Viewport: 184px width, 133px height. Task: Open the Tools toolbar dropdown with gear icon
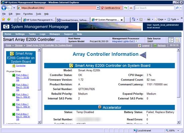click(x=173, y=19)
